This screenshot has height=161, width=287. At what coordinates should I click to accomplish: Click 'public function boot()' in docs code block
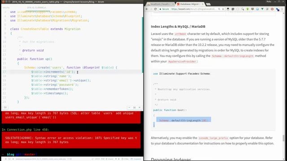click(170, 110)
